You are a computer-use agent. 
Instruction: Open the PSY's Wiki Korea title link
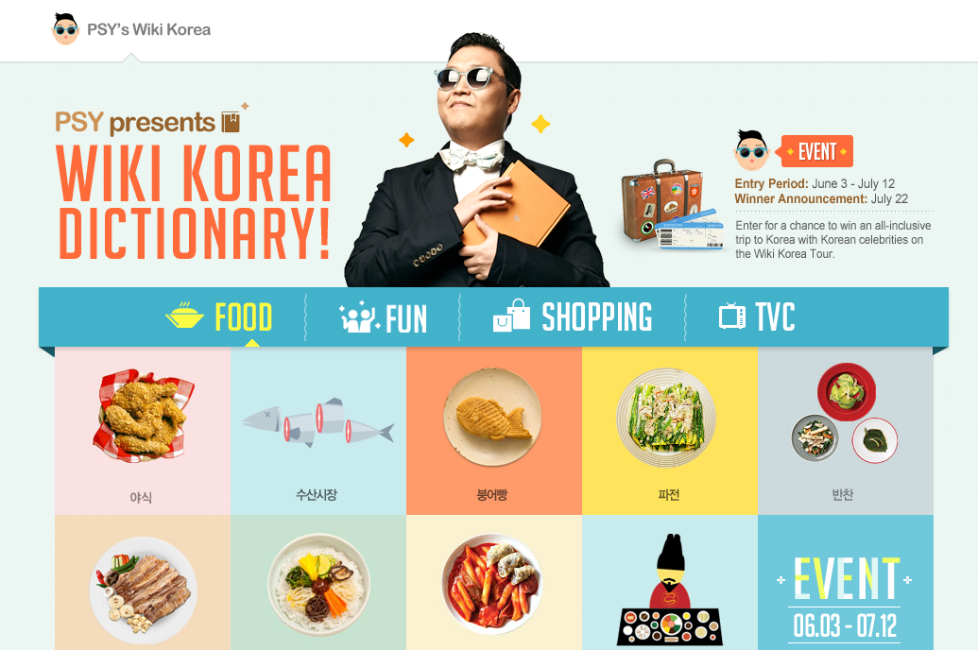click(x=148, y=30)
